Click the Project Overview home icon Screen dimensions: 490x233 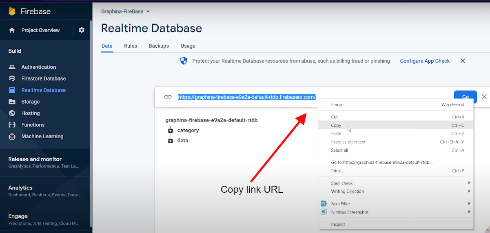12,30
